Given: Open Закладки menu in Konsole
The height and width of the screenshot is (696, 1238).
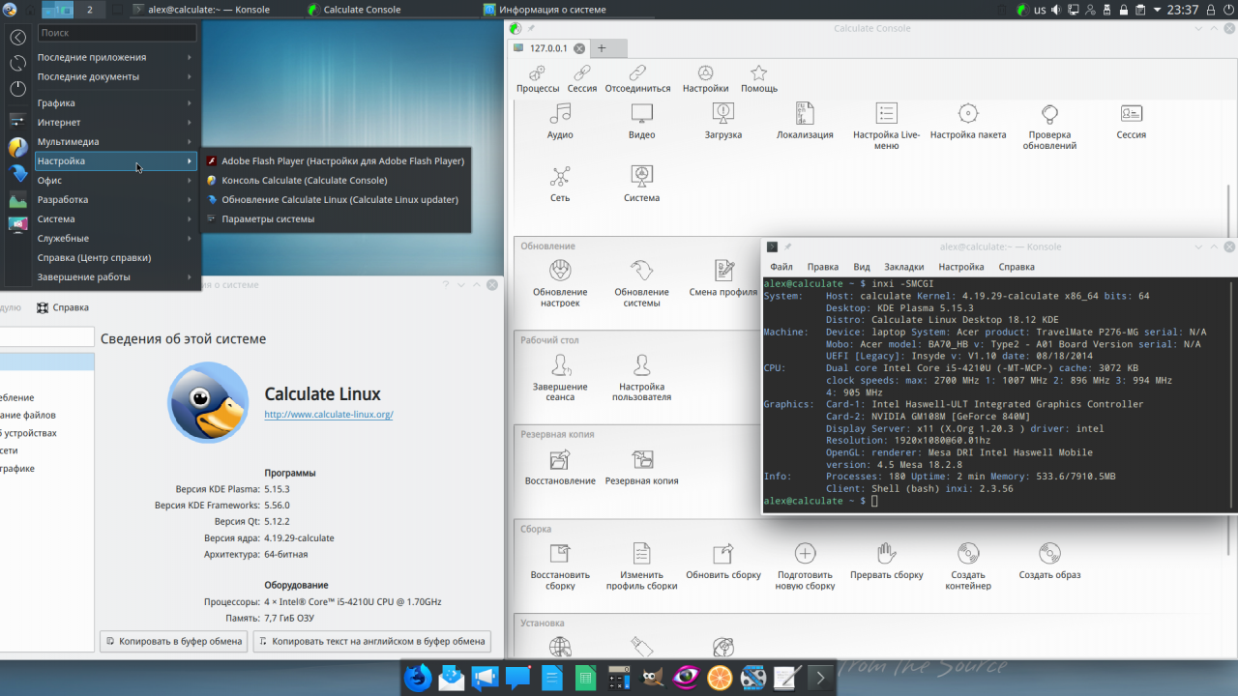Looking at the screenshot, I should pos(903,267).
